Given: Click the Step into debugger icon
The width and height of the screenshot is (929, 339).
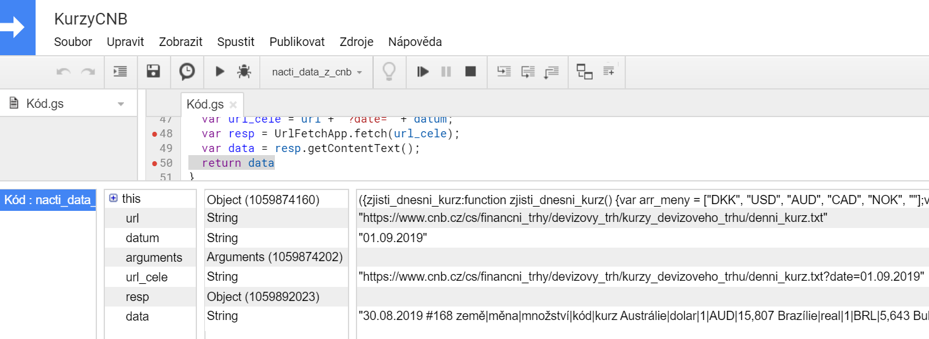Looking at the screenshot, I should point(504,72).
